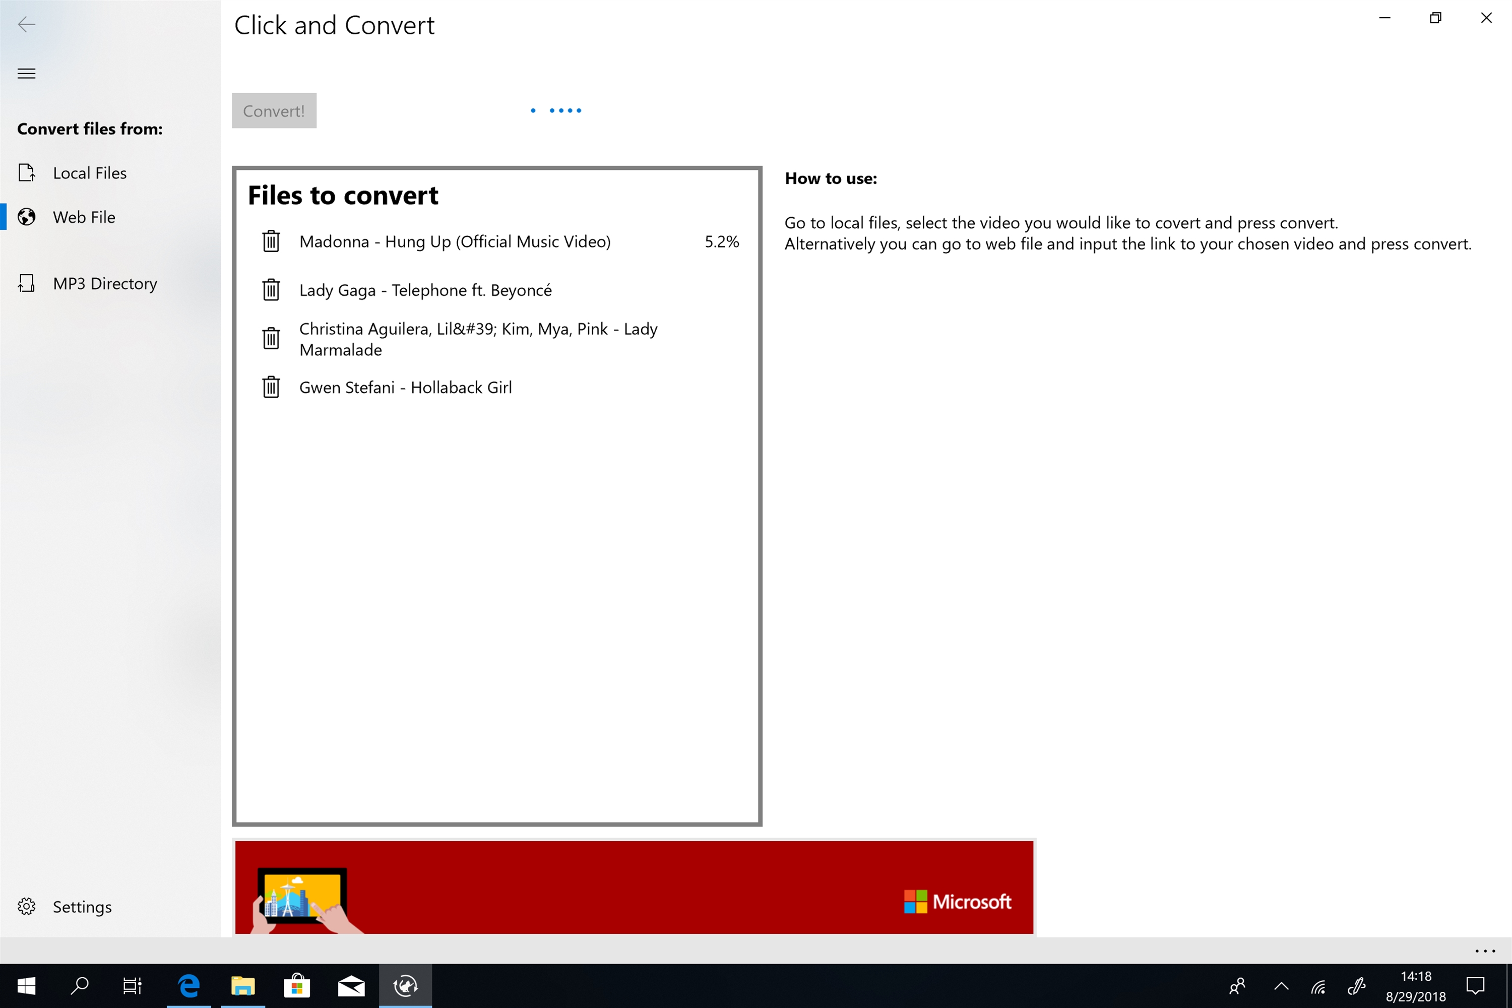Open Settings in the sidebar
The height and width of the screenshot is (1008, 1512).
tap(82, 906)
